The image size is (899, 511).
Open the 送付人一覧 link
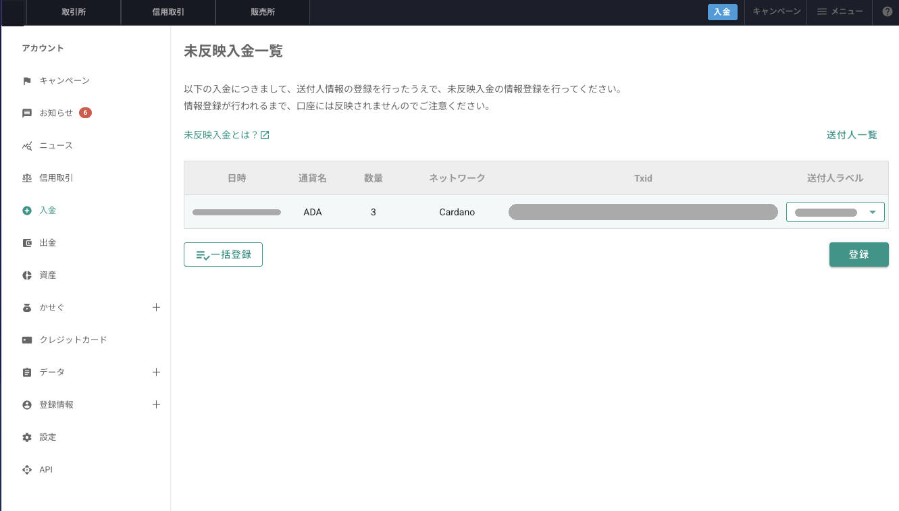point(852,135)
